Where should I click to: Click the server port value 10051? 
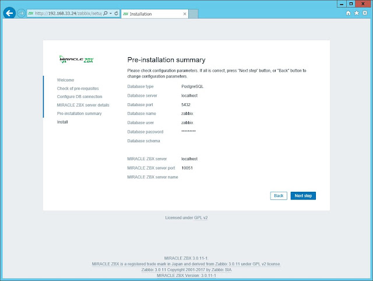pos(187,168)
